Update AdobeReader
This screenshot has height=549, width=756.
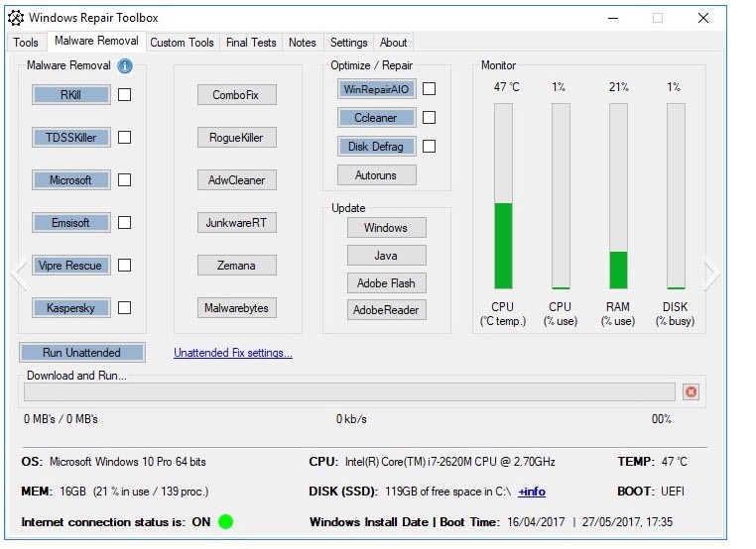pyautogui.click(x=387, y=310)
